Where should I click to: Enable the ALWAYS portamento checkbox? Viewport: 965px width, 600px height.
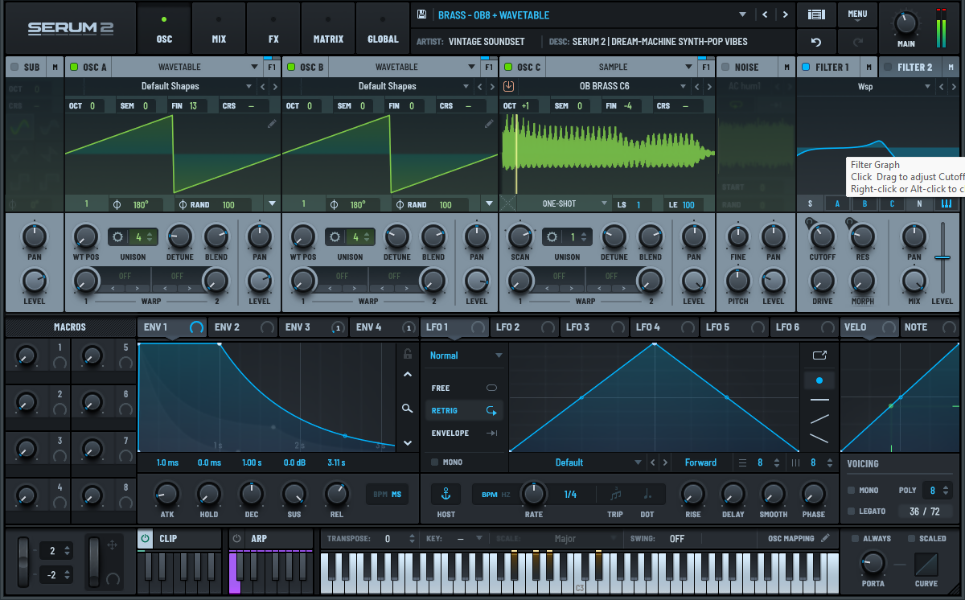tap(856, 538)
